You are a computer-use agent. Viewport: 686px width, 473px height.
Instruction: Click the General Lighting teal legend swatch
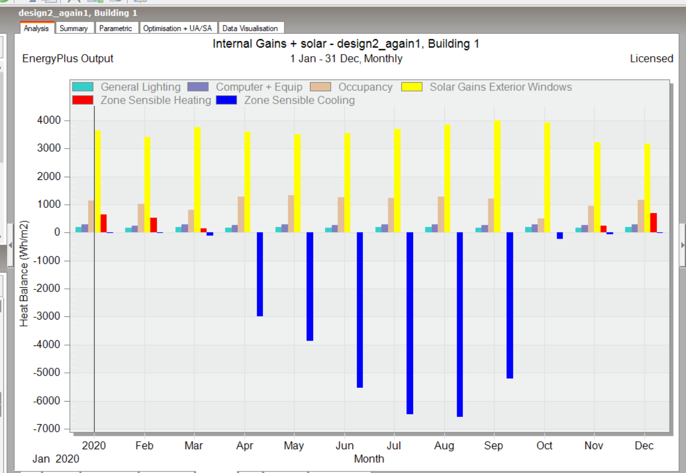83,87
